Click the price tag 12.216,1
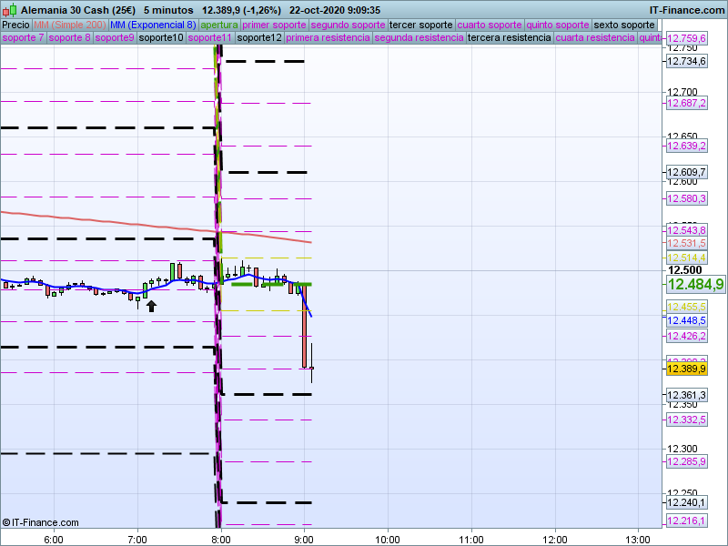This screenshot has width=728, height=546. [x=687, y=521]
